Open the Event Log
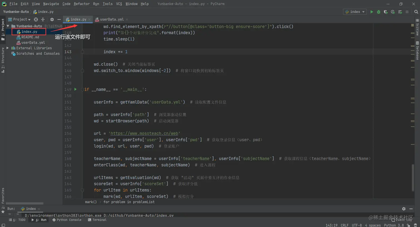 (x=402, y=220)
